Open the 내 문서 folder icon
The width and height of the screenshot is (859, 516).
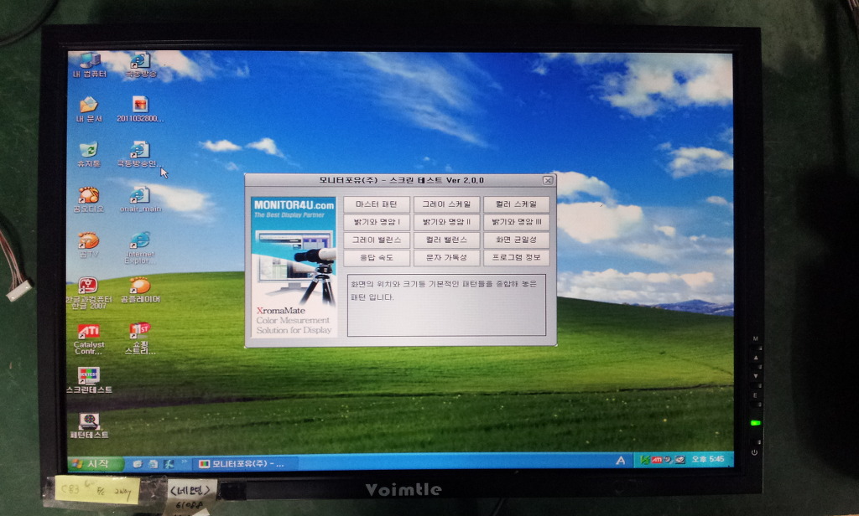coord(89,110)
